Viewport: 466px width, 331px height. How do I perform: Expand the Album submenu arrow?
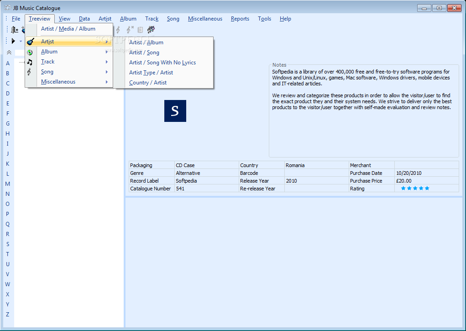point(106,52)
